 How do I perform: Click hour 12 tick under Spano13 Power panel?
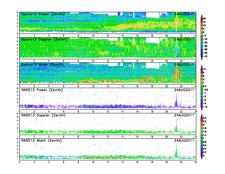pos(108,36)
